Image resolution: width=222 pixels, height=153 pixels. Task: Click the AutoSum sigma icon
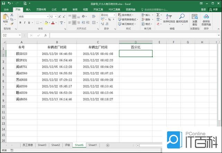pos(158,15)
